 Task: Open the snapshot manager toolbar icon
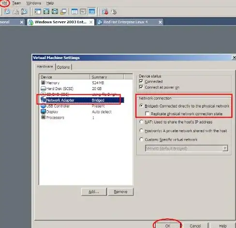[x=24, y=12]
